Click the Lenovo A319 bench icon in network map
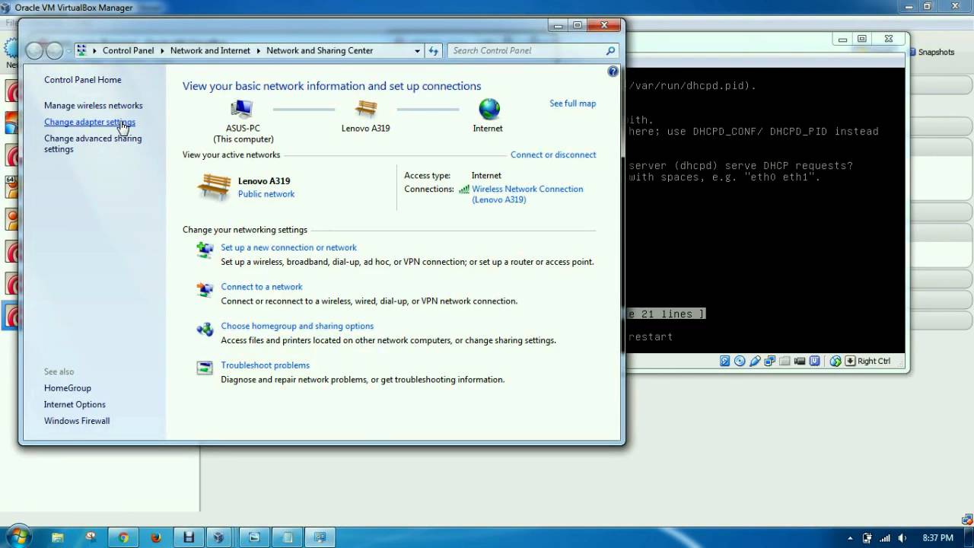 366,109
